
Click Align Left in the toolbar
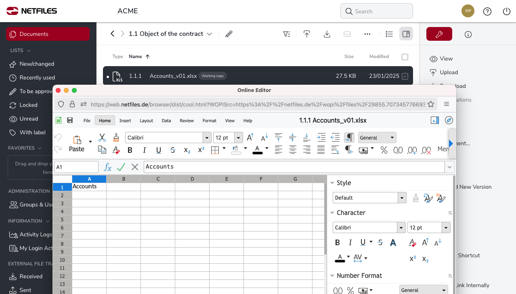click(x=279, y=150)
